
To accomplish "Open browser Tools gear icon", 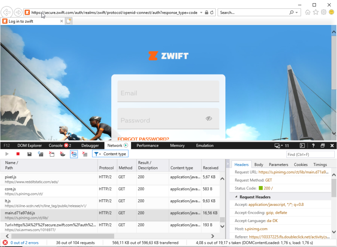I will tap(324, 12).
